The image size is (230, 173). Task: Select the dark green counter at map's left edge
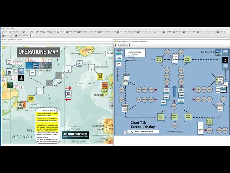coord(10,85)
